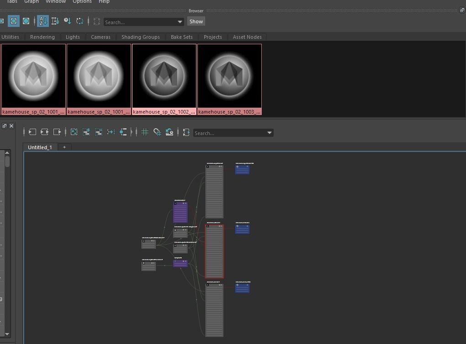
Task: Select the top grey material node
Action: 214,192
